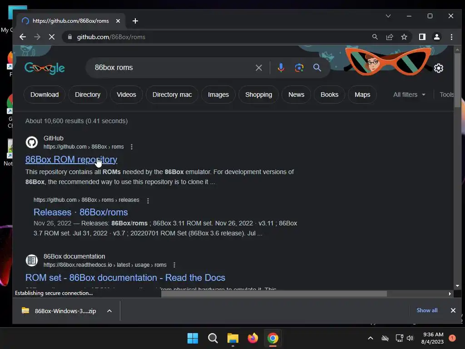Switch to Maps results
This screenshot has height=349, width=465.
[x=362, y=95]
